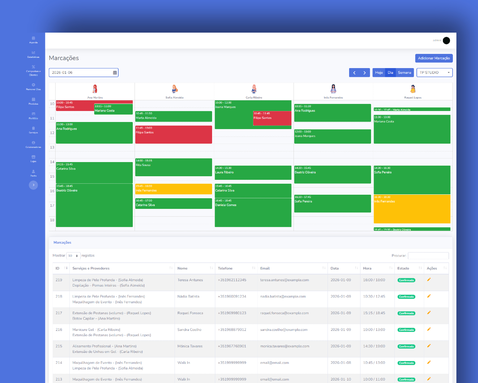478x383 pixels.
Task: Open Estatísticas in the sidebar
Action: (x=33, y=54)
